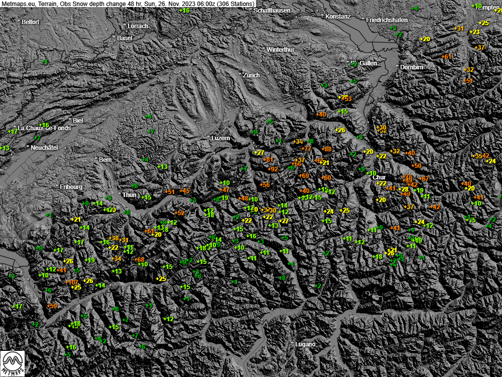This screenshot has height=377, width=502.
Task: Select the +88 orange station reading
Action: pos(326,149)
